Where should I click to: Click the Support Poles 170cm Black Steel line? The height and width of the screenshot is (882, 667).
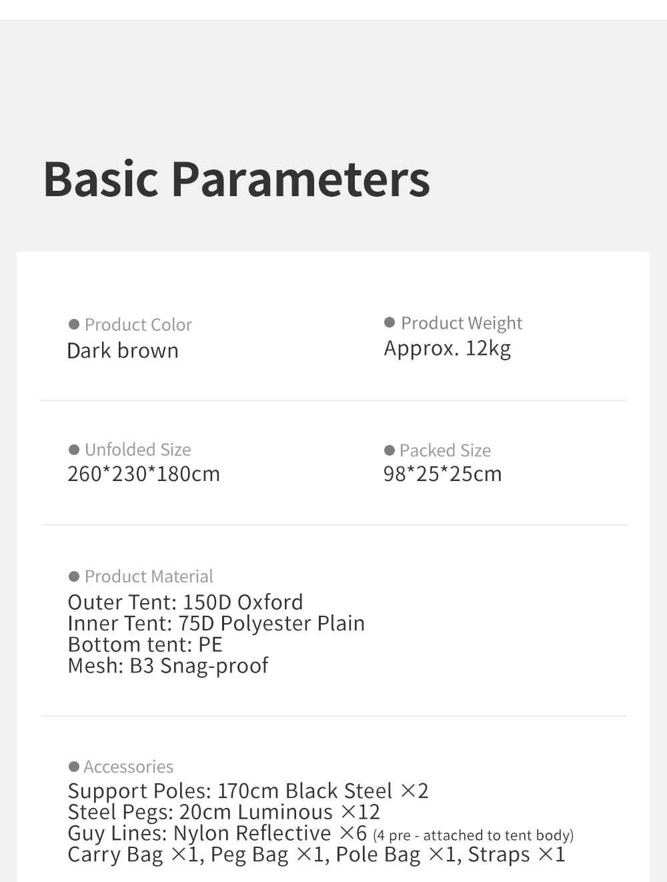point(247,791)
